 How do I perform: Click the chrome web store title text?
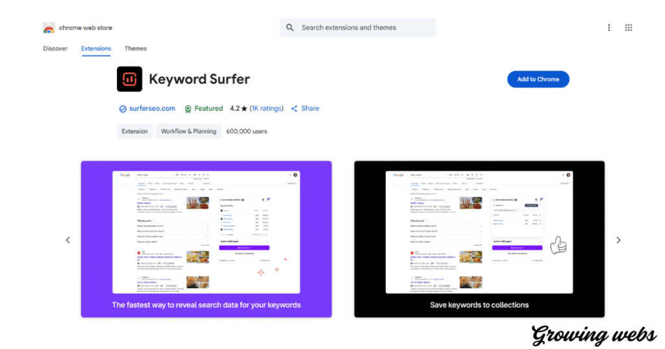pos(85,27)
